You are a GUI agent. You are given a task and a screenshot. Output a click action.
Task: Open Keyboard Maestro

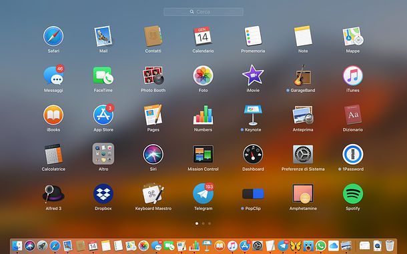point(153,193)
